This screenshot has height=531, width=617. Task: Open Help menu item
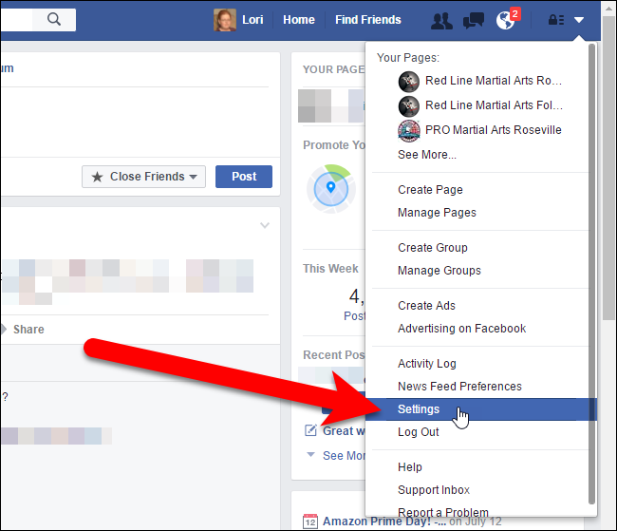pyautogui.click(x=410, y=467)
